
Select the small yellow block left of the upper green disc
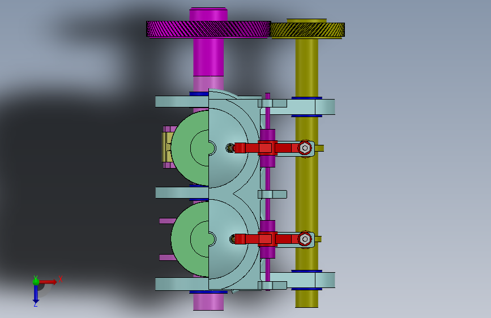(167, 147)
